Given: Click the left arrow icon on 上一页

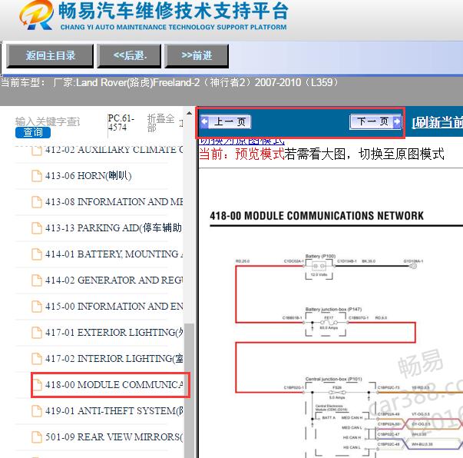Looking at the screenshot, I should [204, 121].
